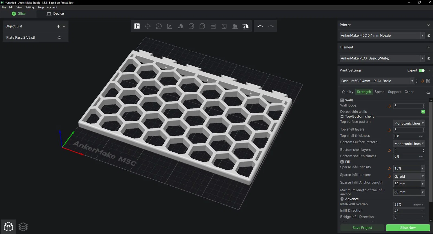
Task: Click the print settings vertical scrollbar
Action: [x=431, y=151]
